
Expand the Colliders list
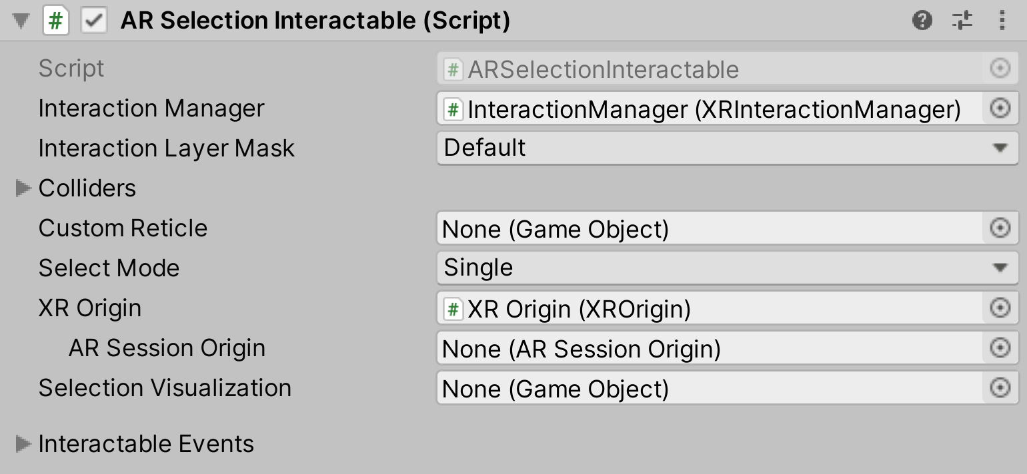22,188
